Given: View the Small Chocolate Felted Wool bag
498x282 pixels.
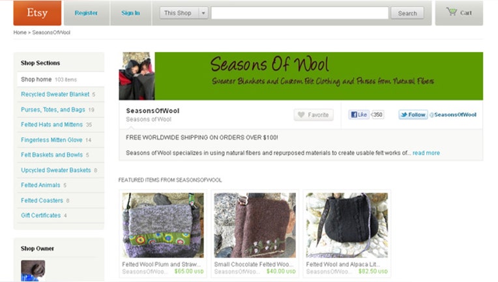Looking at the screenshot, I should [255, 225].
